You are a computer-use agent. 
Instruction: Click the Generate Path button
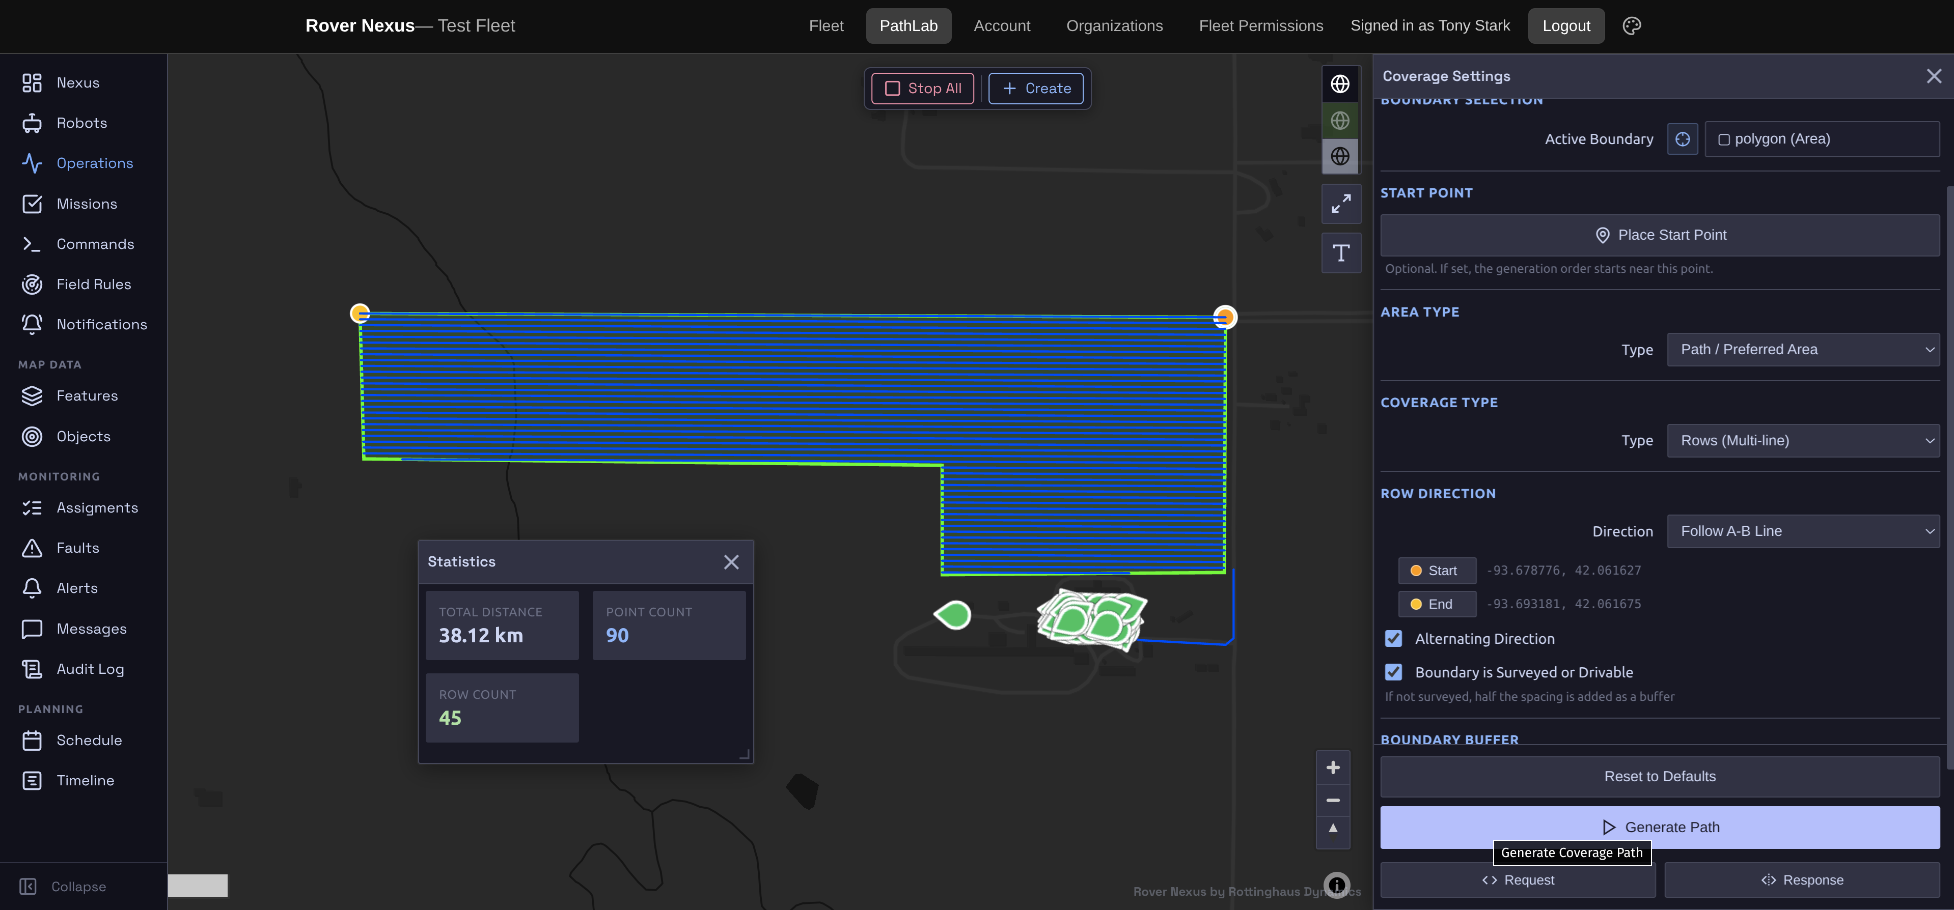click(x=1660, y=828)
